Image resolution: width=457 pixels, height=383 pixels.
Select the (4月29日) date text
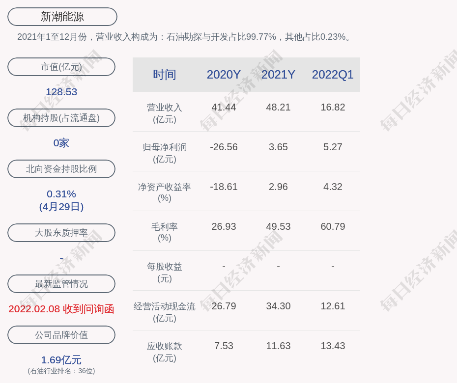61,207
